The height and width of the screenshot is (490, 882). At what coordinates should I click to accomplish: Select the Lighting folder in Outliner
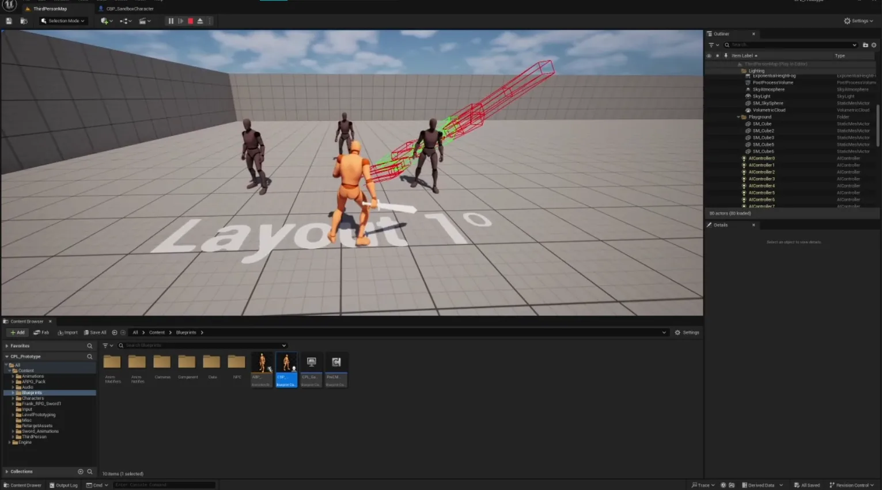coord(756,71)
